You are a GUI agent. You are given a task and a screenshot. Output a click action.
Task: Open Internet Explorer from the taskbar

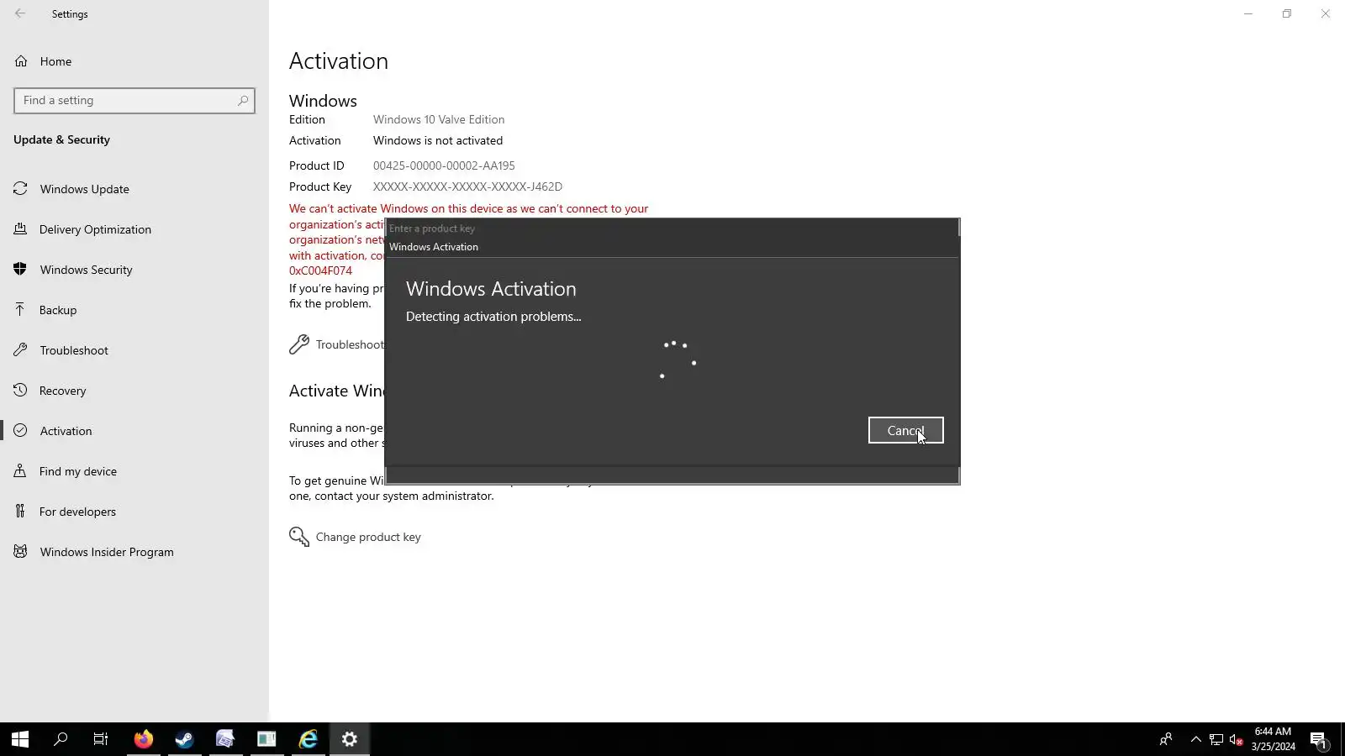[309, 739]
